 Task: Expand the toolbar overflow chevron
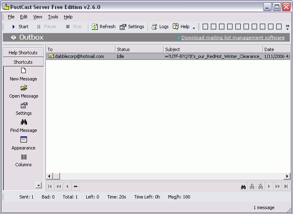point(287,27)
